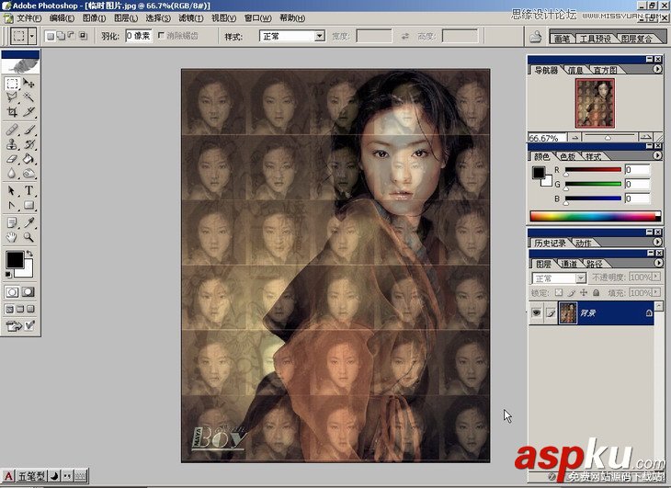Choose Intersect with selection mode
This screenshot has width=671, height=488.
pos(83,36)
